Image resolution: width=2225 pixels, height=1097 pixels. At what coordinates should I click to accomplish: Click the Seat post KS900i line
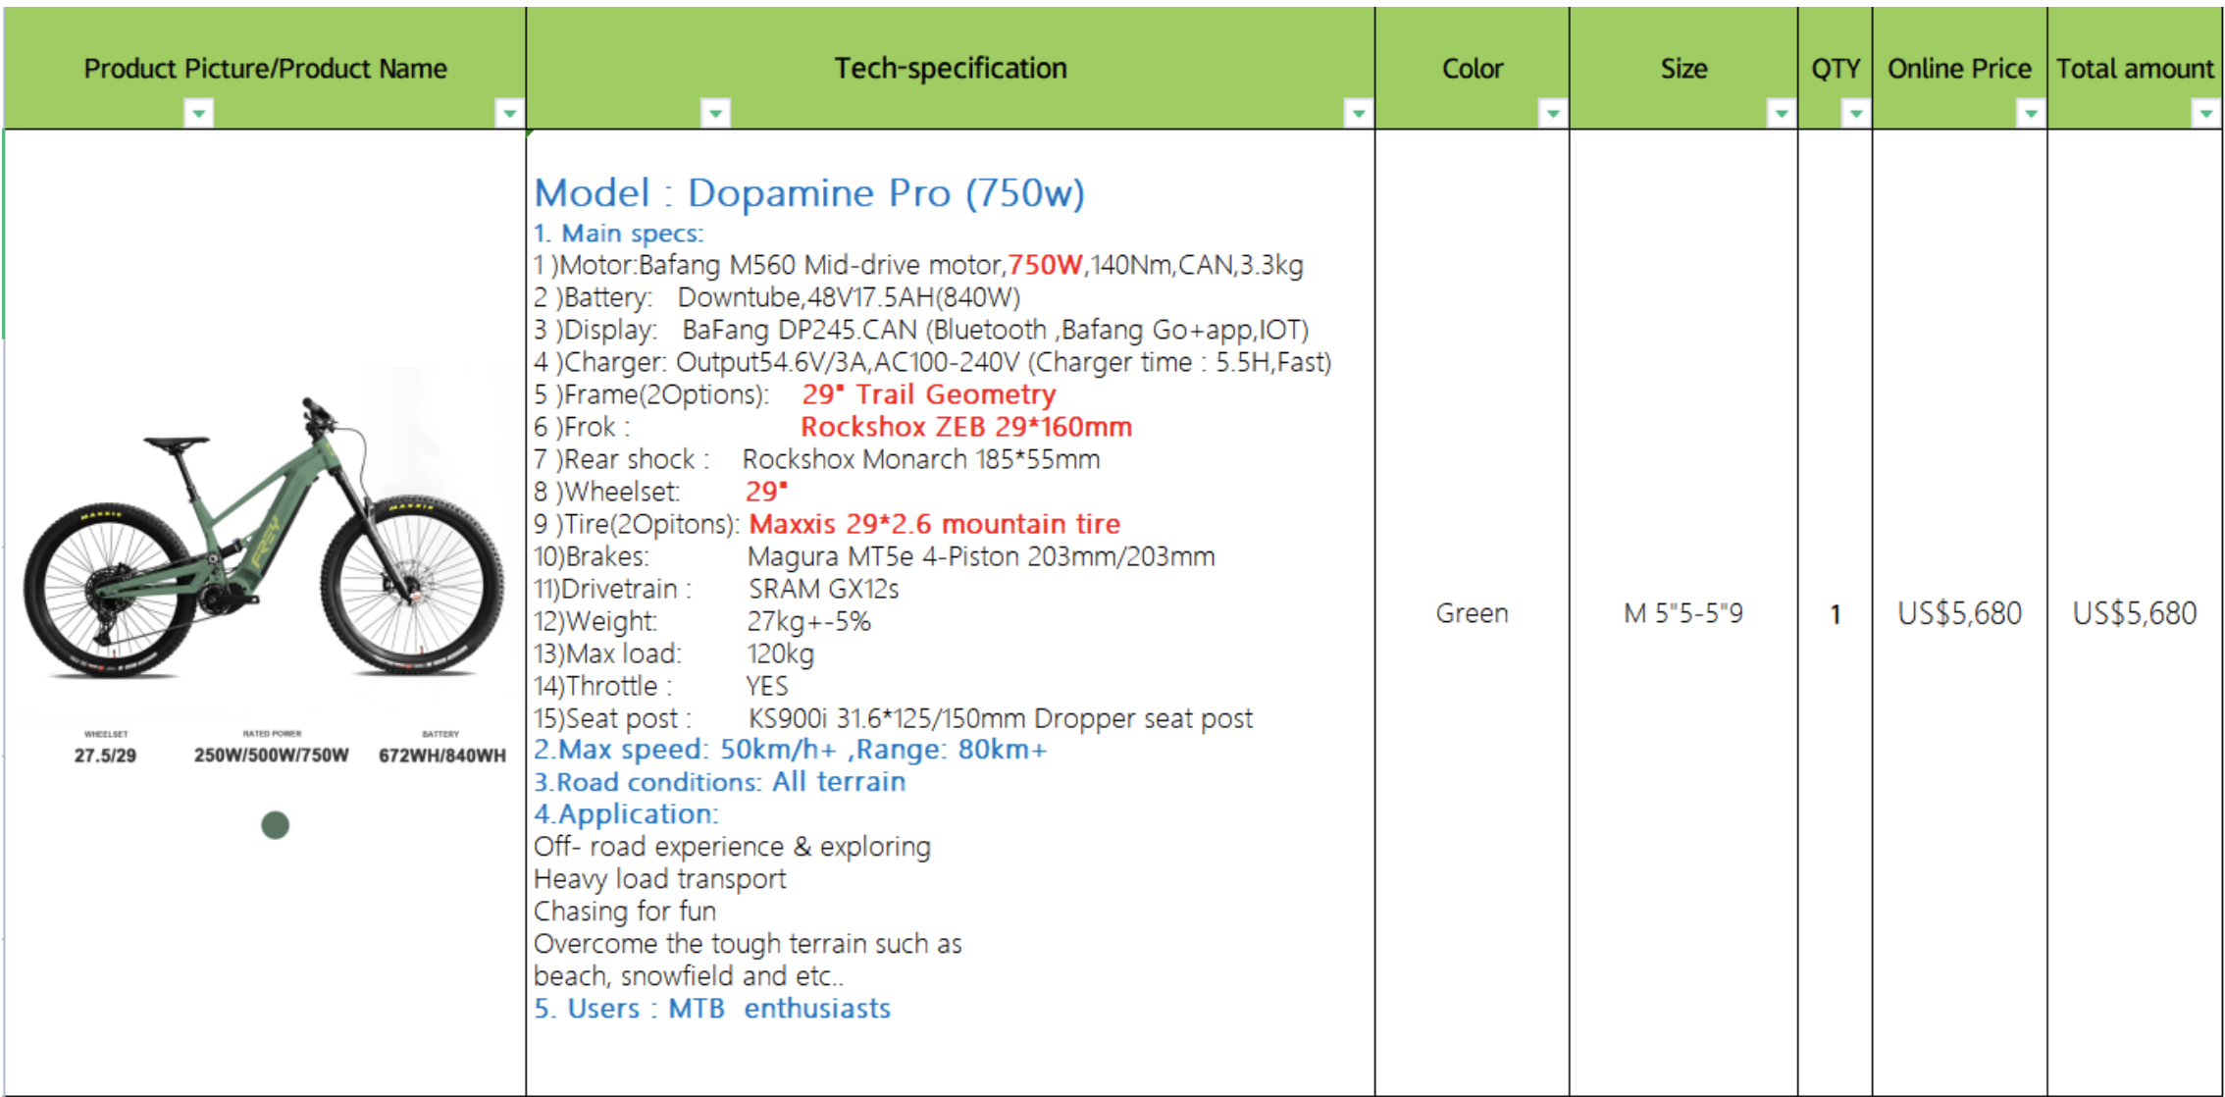coord(893,718)
